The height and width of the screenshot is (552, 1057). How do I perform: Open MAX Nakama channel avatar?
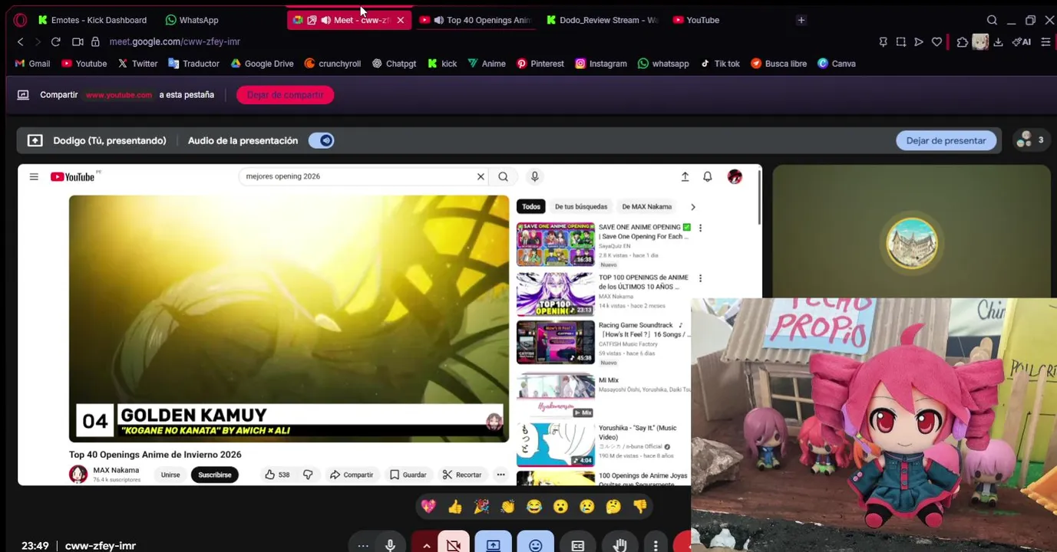coord(78,475)
